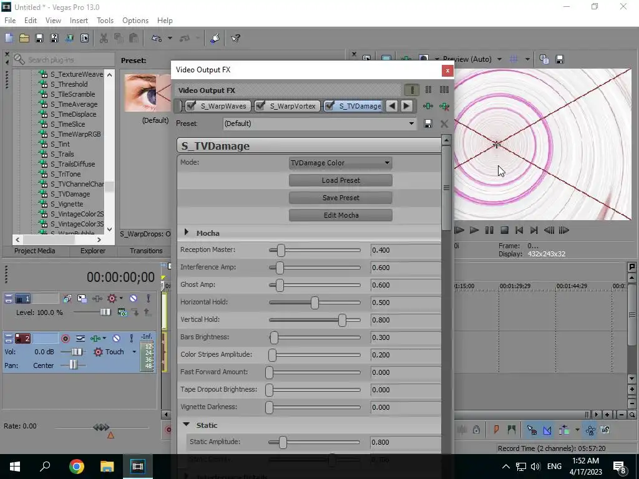
Task: Expand the Mocha section
Action: (x=186, y=233)
